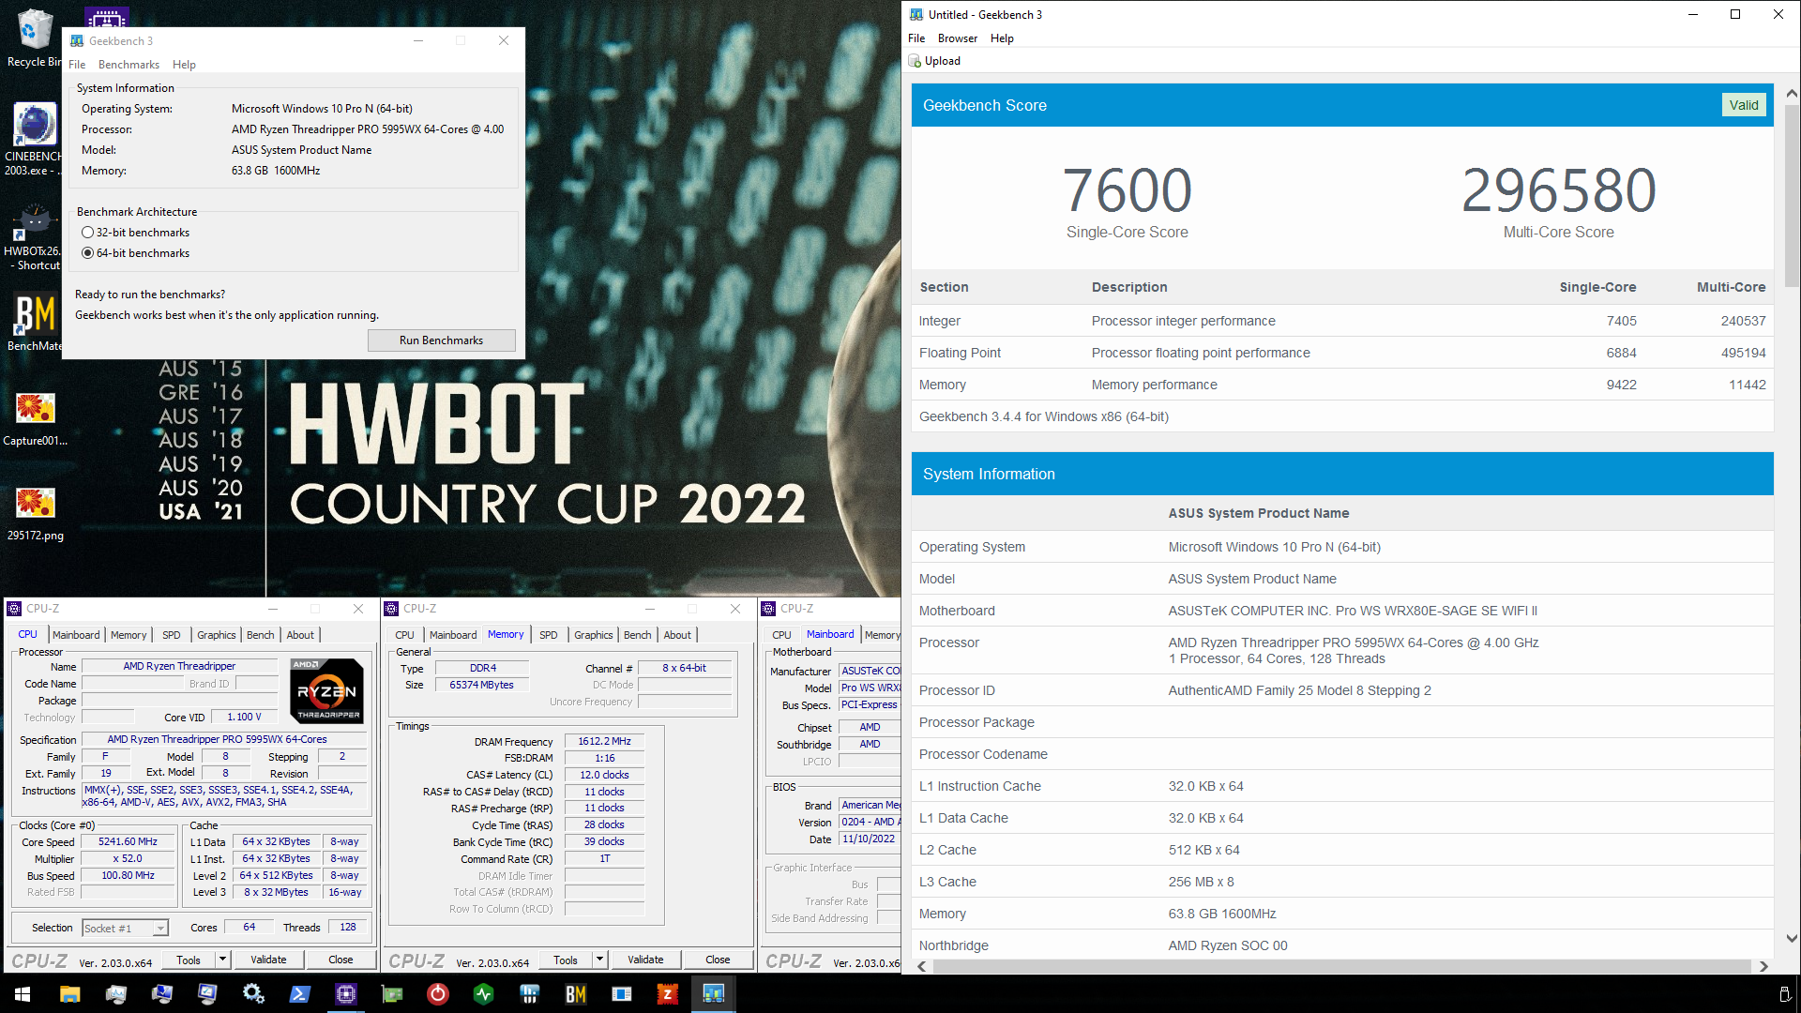The height and width of the screenshot is (1013, 1801).
Task: Click Tools button in Memory CPU-Z window
Action: 566,960
